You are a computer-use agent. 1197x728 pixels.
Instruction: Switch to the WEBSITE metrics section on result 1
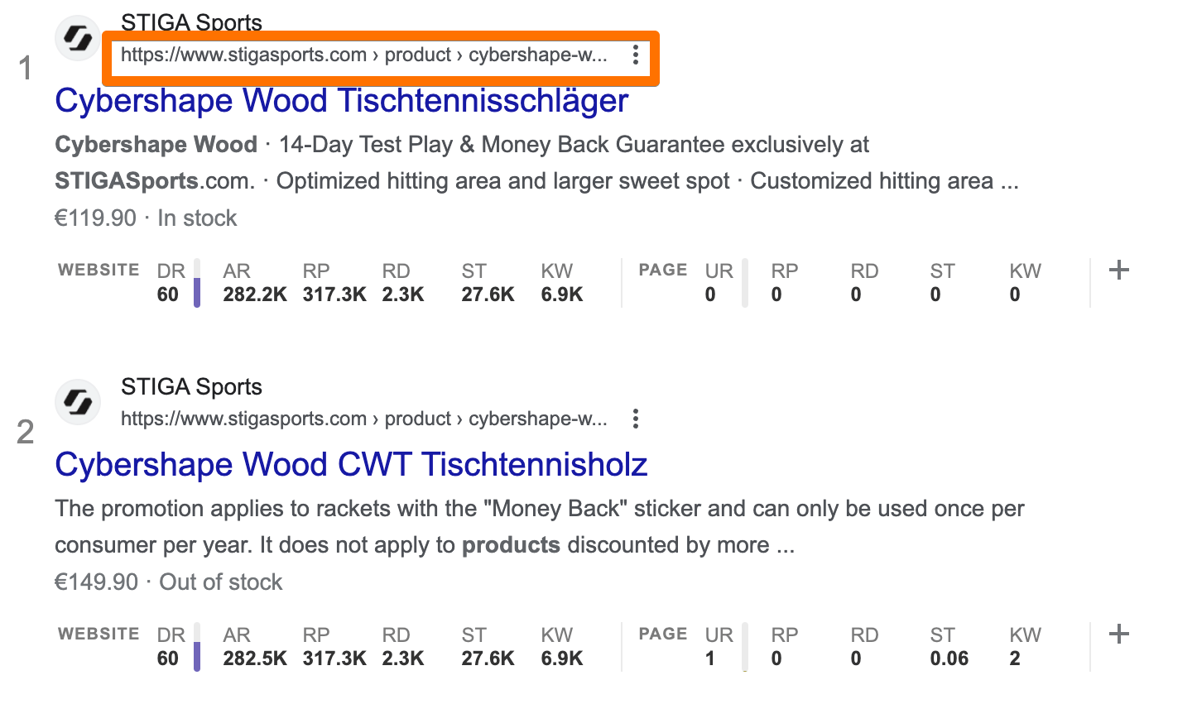tap(98, 269)
